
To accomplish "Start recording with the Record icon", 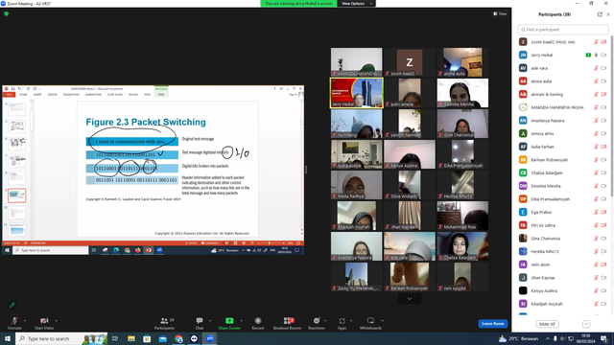I will pyautogui.click(x=258, y=321).
